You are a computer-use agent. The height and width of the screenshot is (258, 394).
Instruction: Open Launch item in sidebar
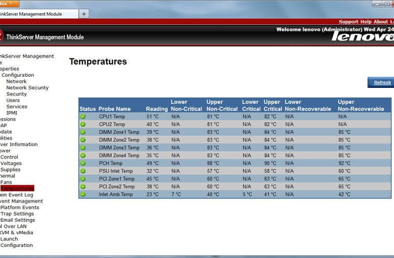pyautogui.click(x=9, y=239)
